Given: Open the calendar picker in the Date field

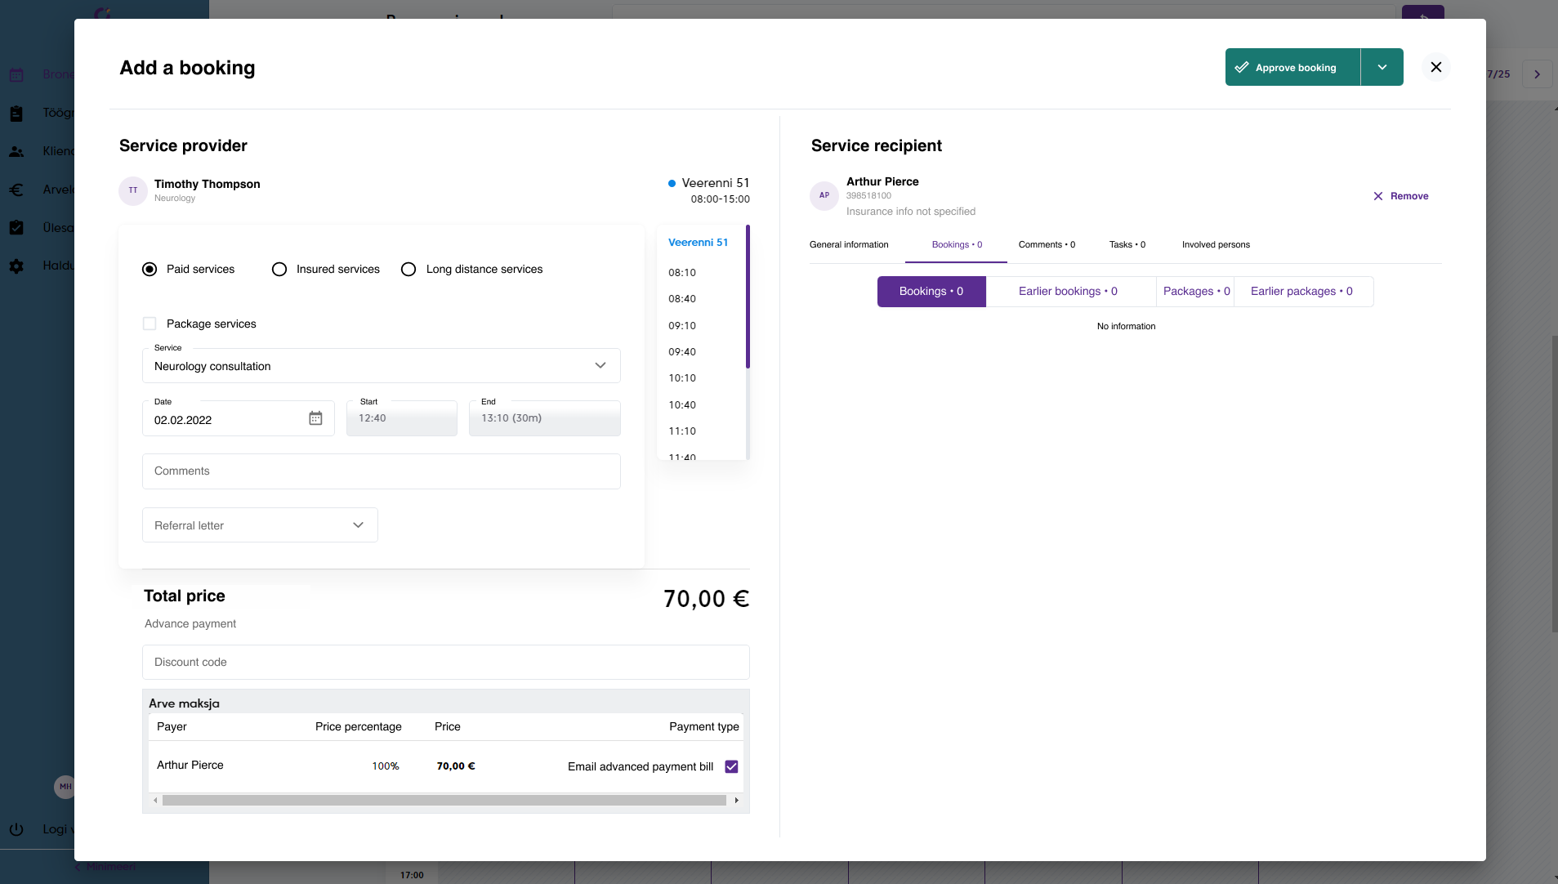Looking at the screenshot, I should pos(315,418).
